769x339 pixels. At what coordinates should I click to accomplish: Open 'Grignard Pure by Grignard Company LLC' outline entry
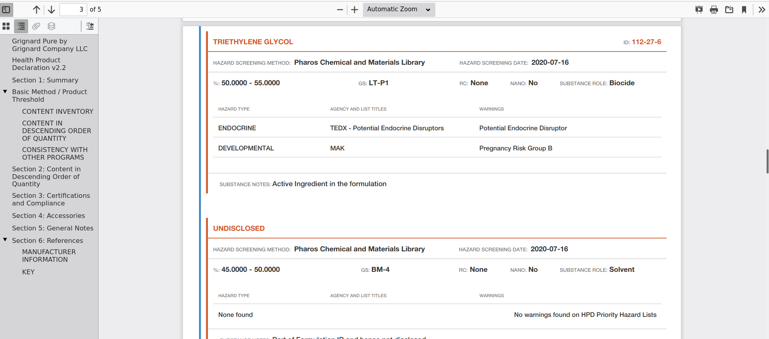click(50, 45)
